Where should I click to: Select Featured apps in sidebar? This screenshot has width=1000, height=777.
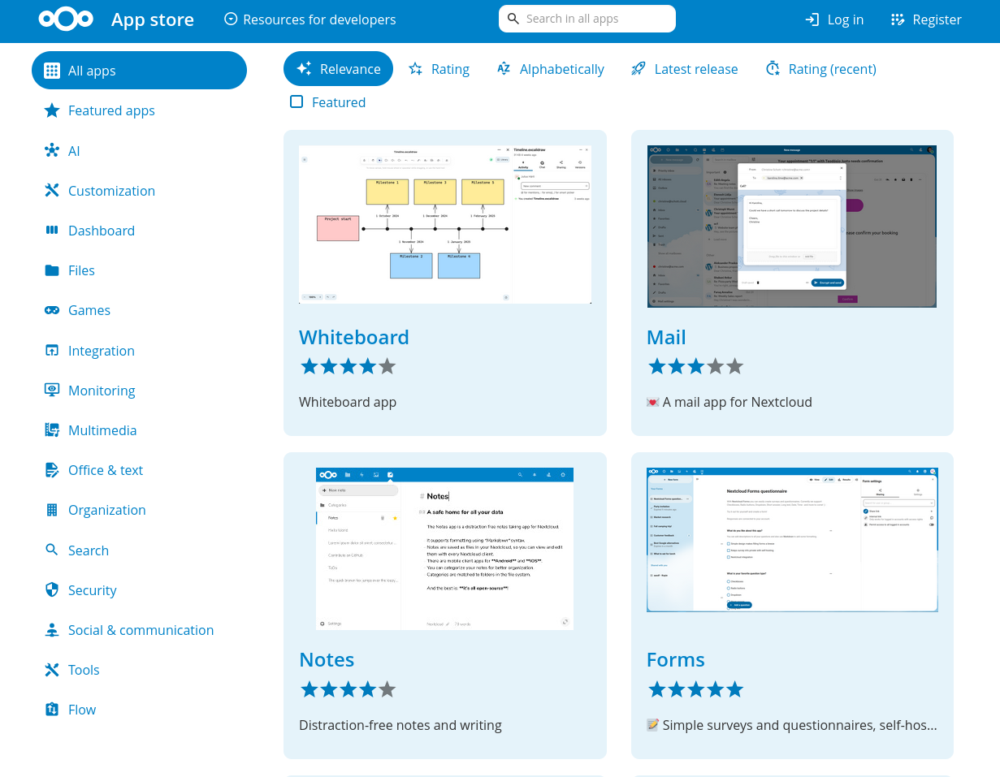point(111,110)
